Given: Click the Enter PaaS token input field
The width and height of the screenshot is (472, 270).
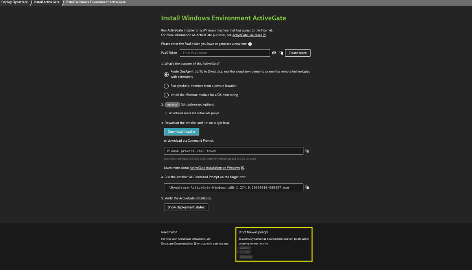Looking at the screenshot, I should [225, 52].
